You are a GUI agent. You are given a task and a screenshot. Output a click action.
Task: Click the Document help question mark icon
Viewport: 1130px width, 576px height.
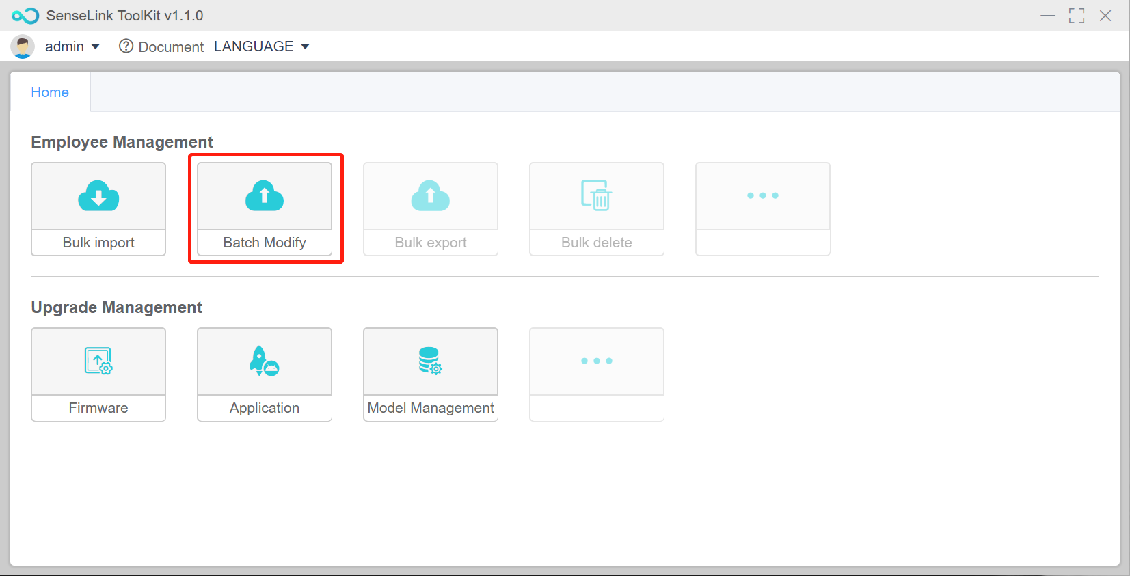click(126, 46)
